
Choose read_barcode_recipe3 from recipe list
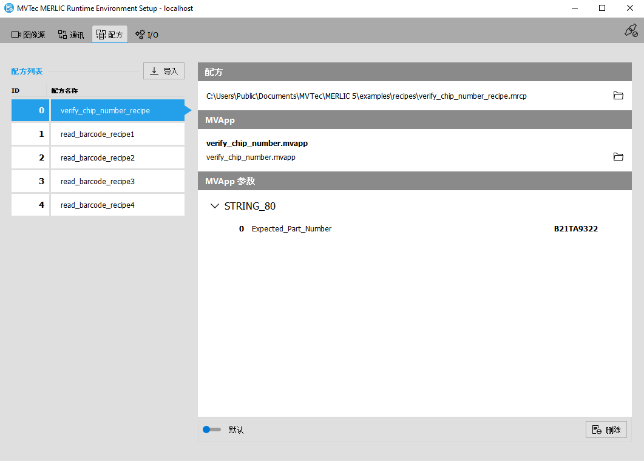(97, 181)
